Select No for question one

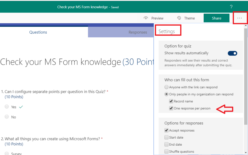[7, 117]
